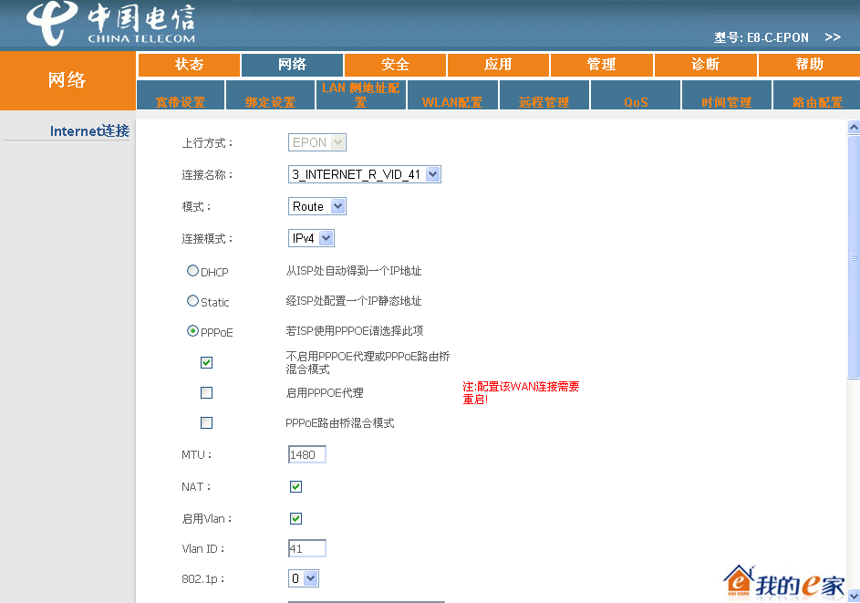Toggle the 启用Vlan checkbox
Viewport: 860px width, 603px height.
(295, 518)
